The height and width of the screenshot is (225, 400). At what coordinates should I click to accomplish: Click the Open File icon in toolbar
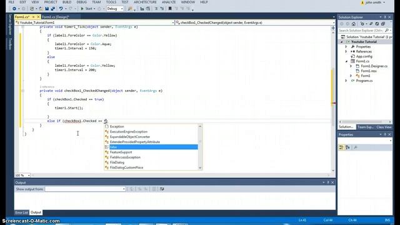pyautogui.click(x=41, y=9)
